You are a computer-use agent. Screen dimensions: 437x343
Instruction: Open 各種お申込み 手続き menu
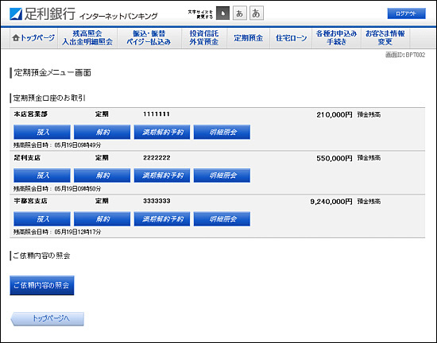coord(336,37)
